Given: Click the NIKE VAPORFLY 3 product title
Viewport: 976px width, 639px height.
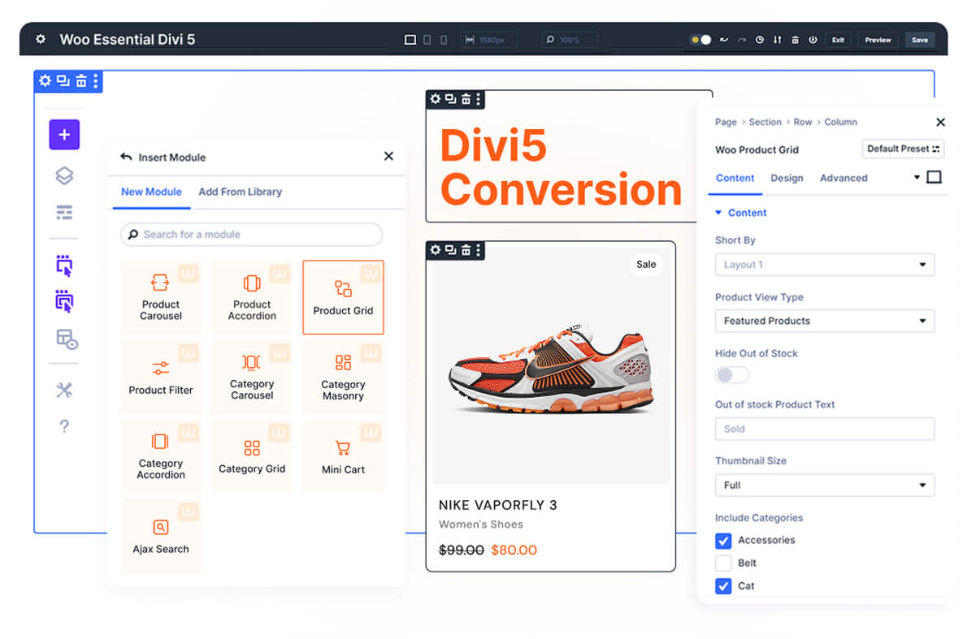Looking at the screenshot, I should click(x=497, y=505).
